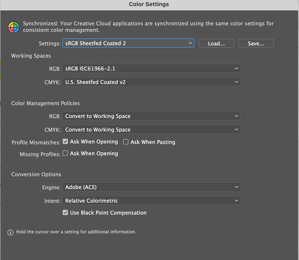This screenshot has width=299, height=260.
Task: Click the Color Settings title bar
Action: [149, 4]
